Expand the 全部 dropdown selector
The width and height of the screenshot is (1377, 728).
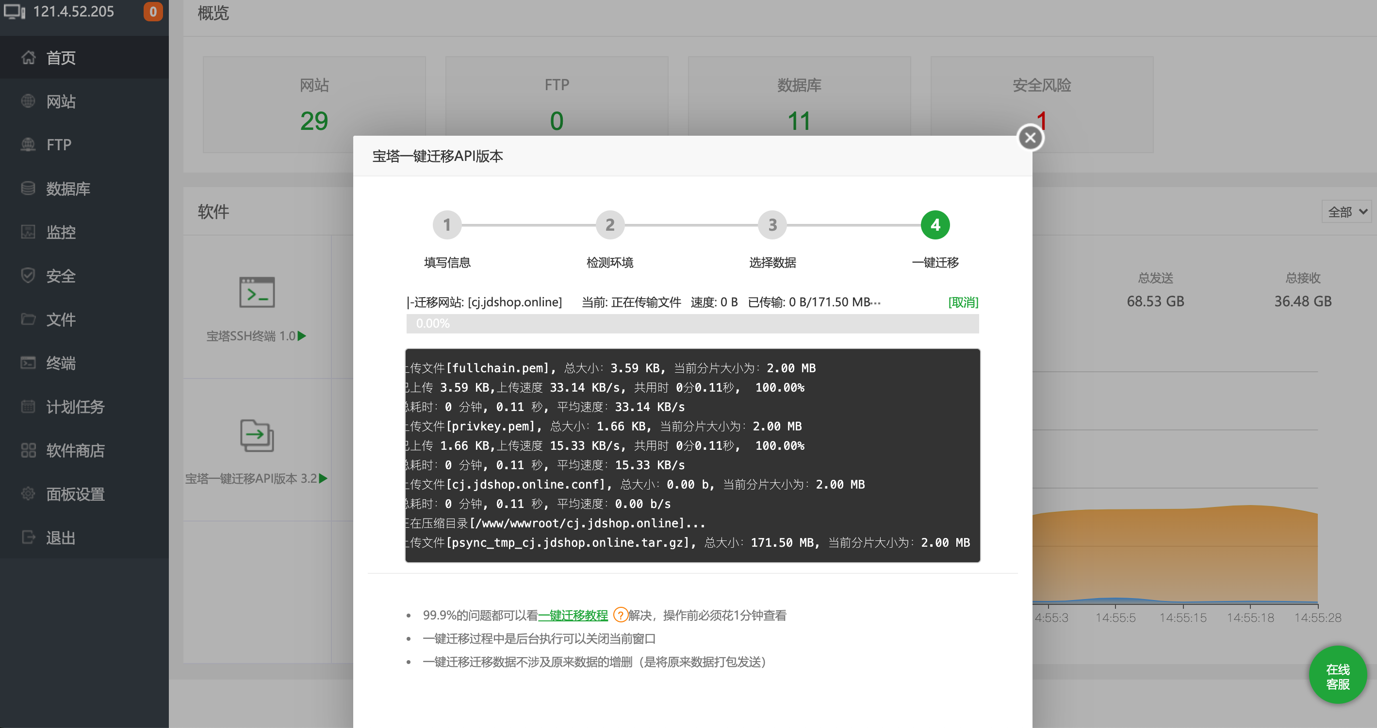click(1346, 212)
